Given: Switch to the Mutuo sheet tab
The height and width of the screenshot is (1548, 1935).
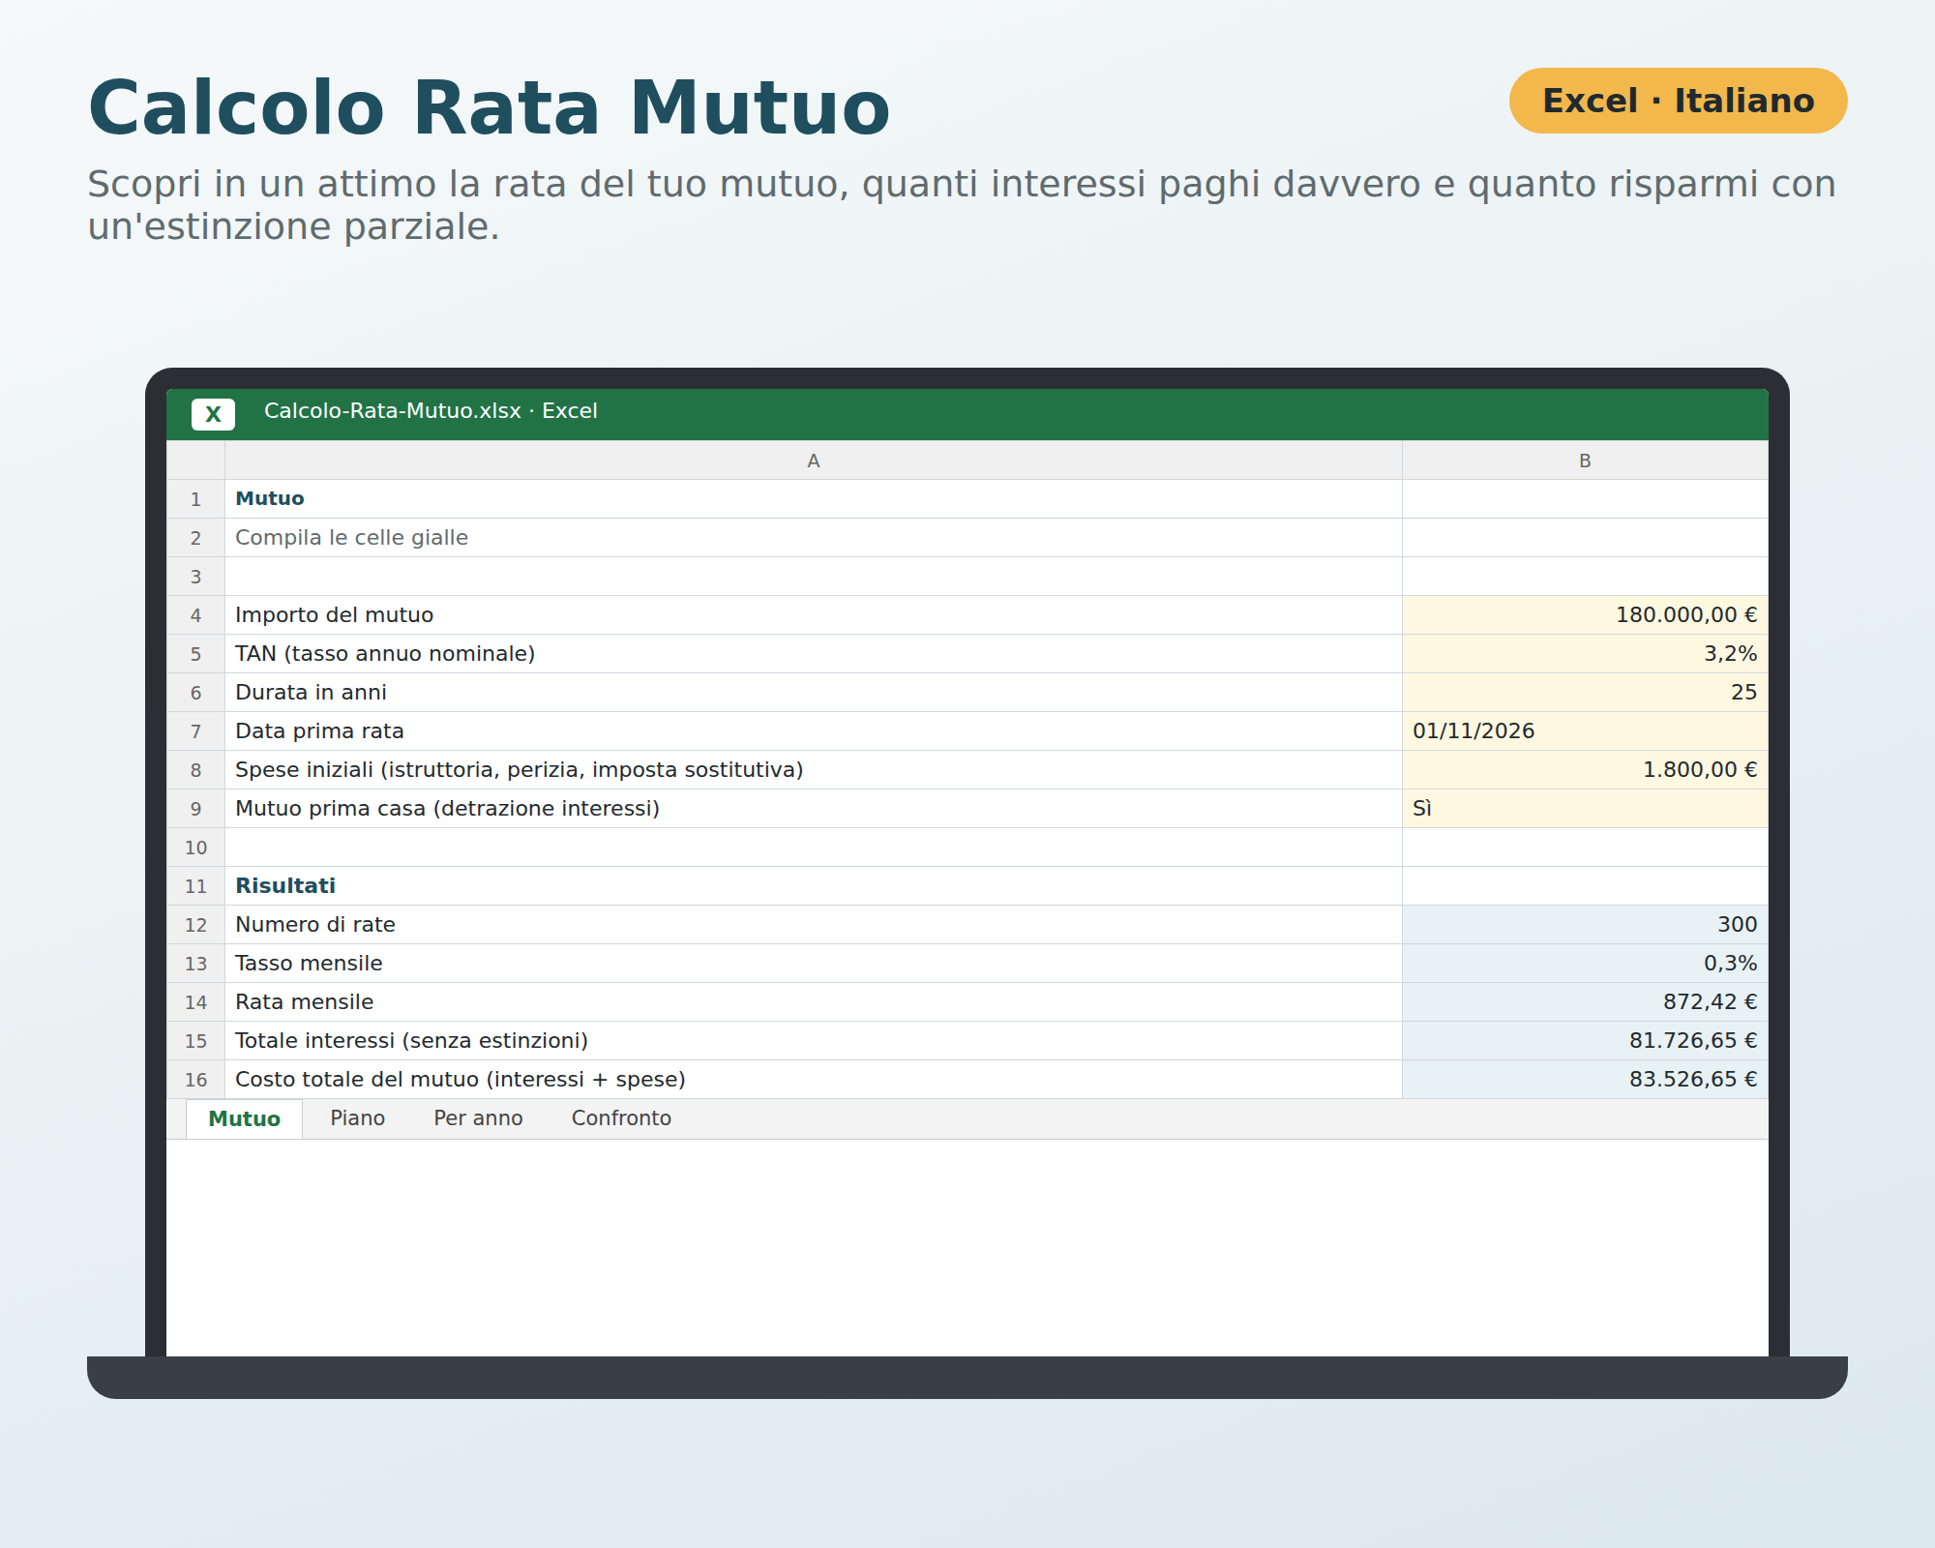Looking at the screenshot, I should (x=244, y=1118).
